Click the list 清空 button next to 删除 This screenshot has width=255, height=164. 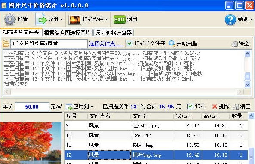(x=242, y=107)
